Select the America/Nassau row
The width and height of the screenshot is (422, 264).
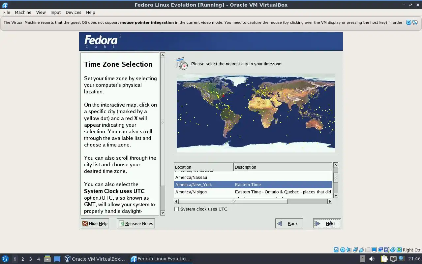coord(253,177)
